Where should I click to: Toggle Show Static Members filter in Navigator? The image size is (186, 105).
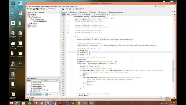tap(34, 94)
